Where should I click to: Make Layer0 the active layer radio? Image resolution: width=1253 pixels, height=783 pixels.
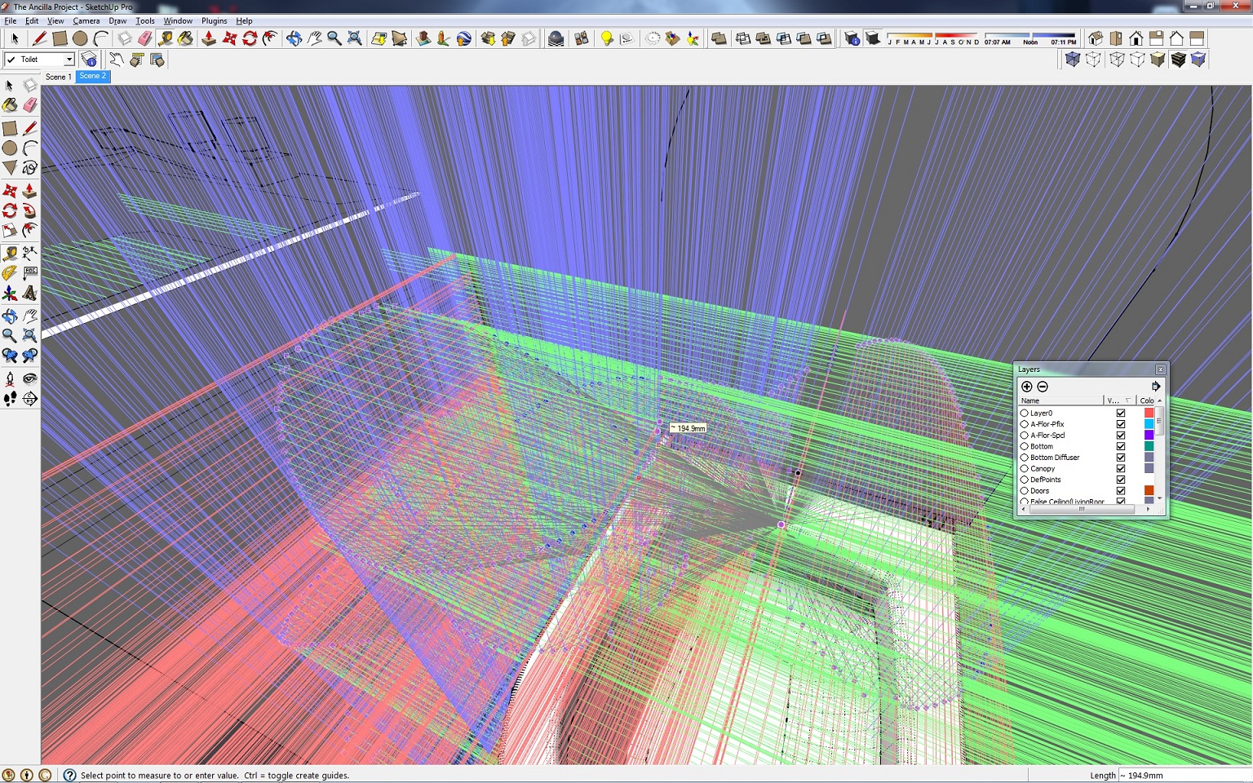(x=1025, y=414)
